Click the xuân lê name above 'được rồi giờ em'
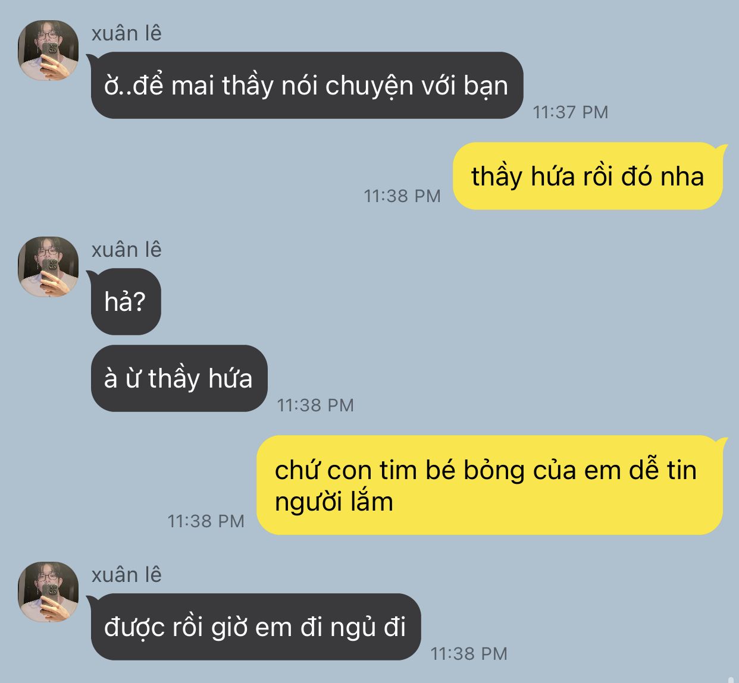Viewport: 739px width, 683px height. click(126, 575)
